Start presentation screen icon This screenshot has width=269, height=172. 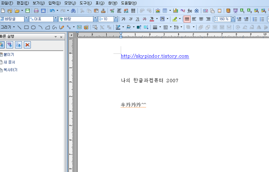(235, 11)
